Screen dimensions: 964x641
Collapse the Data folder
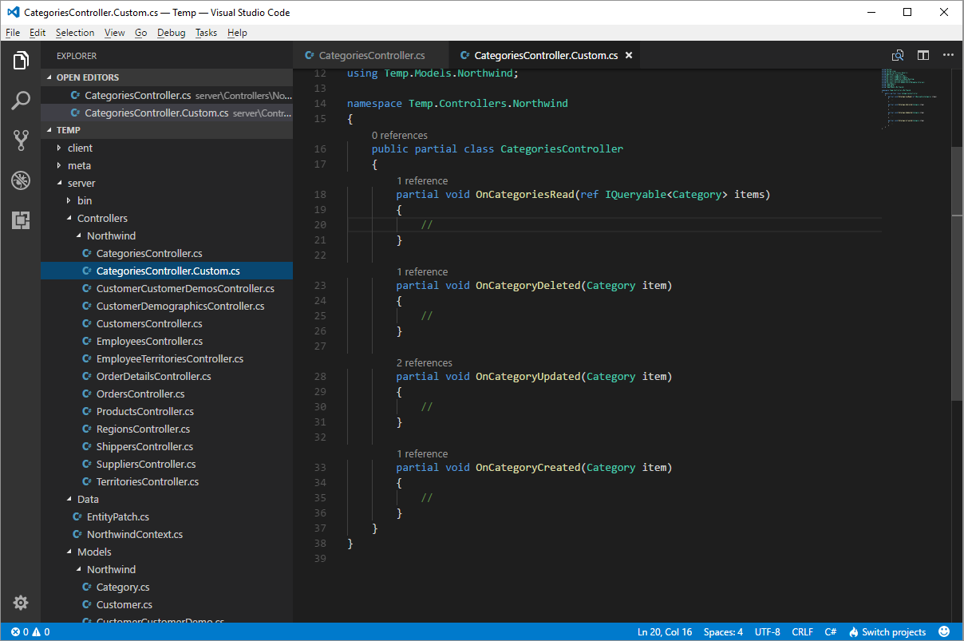pyautogui.click(x=167, y=499)
